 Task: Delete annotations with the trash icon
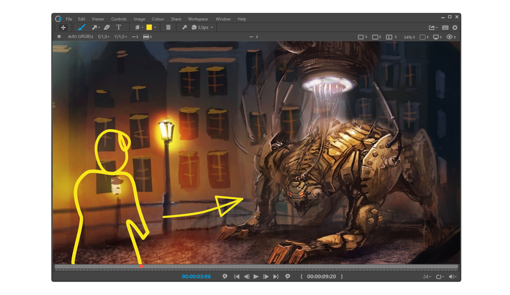pyautogui.click(x=168, y=27)
